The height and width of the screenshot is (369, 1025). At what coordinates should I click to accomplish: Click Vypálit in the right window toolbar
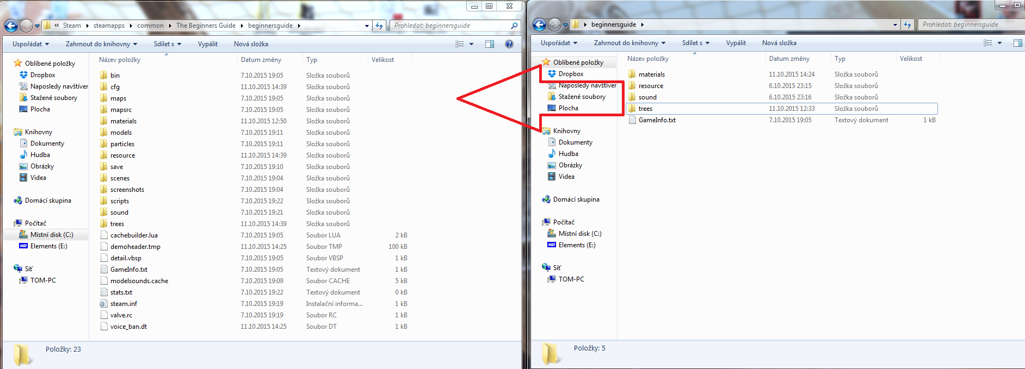click(x=736, y=43)
